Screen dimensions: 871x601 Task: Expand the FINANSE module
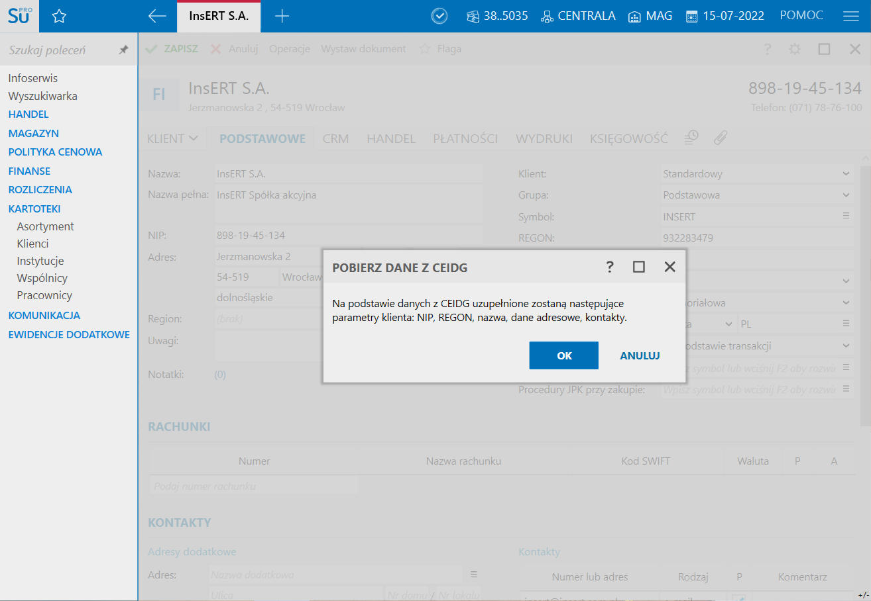(x=29, y=171)
